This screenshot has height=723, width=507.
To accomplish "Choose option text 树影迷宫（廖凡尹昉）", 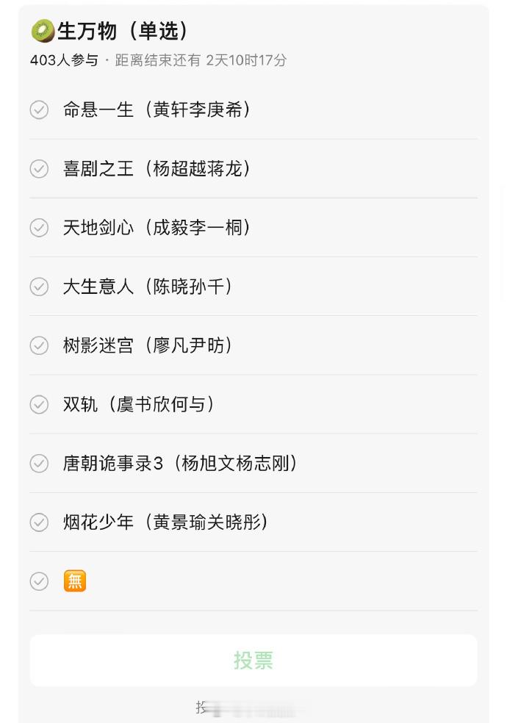I will (148, 345).
